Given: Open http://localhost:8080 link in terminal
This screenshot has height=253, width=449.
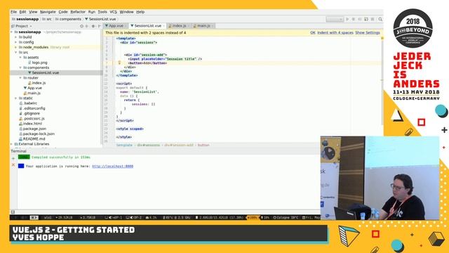Looking at the screenshot, I should pos(112,167).
